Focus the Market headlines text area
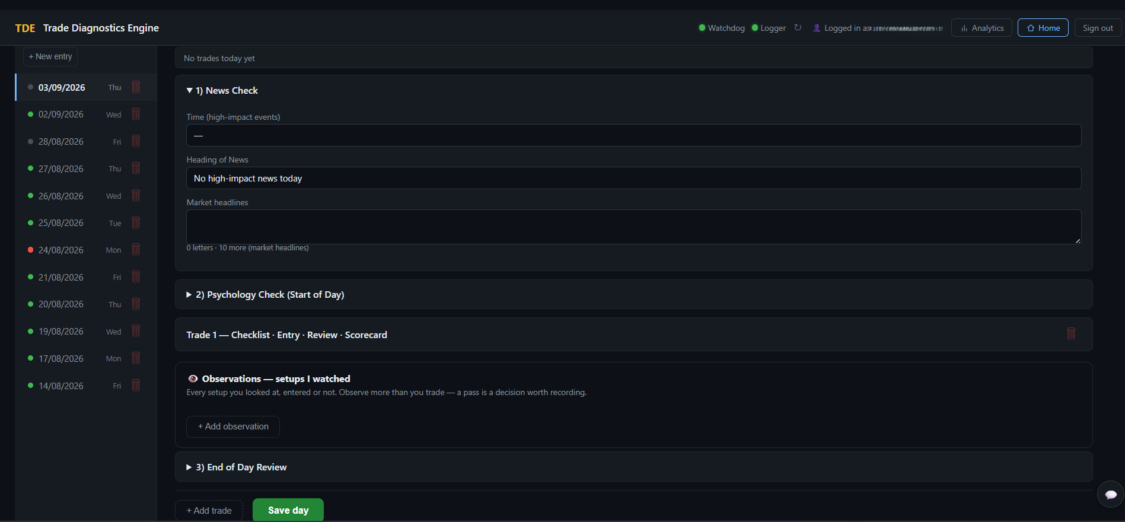 [x=633, y=227]
